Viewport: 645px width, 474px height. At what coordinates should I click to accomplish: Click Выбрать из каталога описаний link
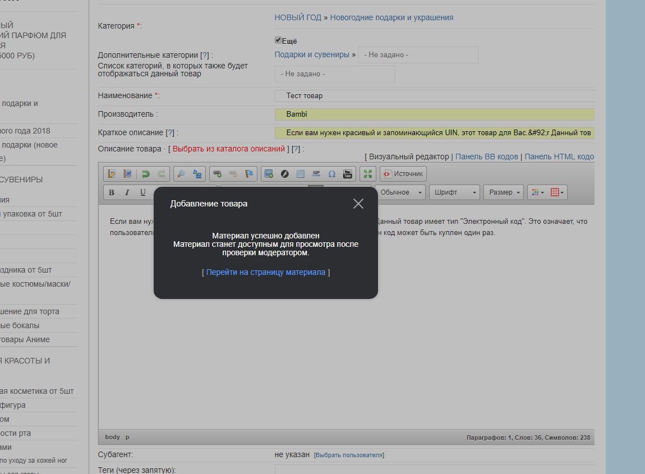tap(229, 149)
